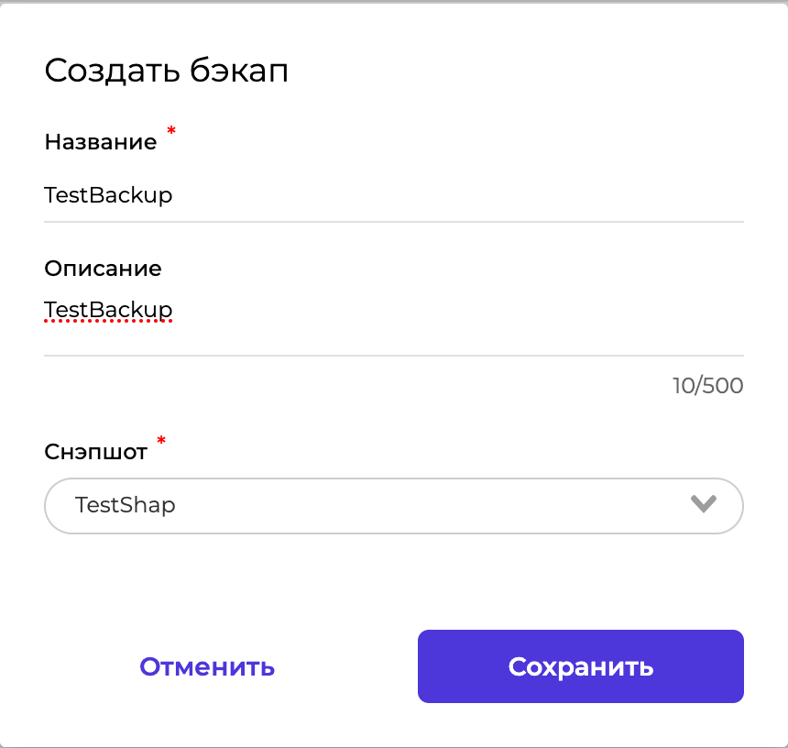The height and width of the screenshot is (748, 788).
Task: Place cursor in TestBackup name text
Action: point(108,195)
